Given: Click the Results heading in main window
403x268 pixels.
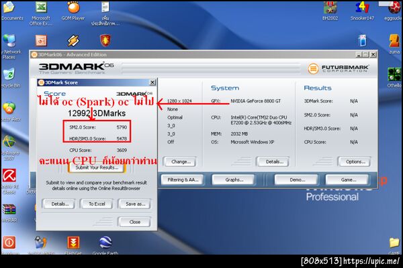Looking at the screenshot, I should point(318,88).
